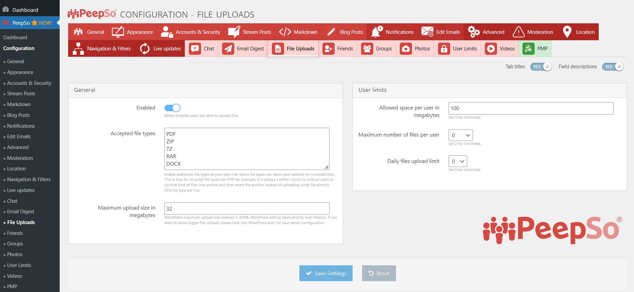Toggle the Field descriptions YES switch
The width and height of the screenshot is (634, 292).
[x=613, y=67]
